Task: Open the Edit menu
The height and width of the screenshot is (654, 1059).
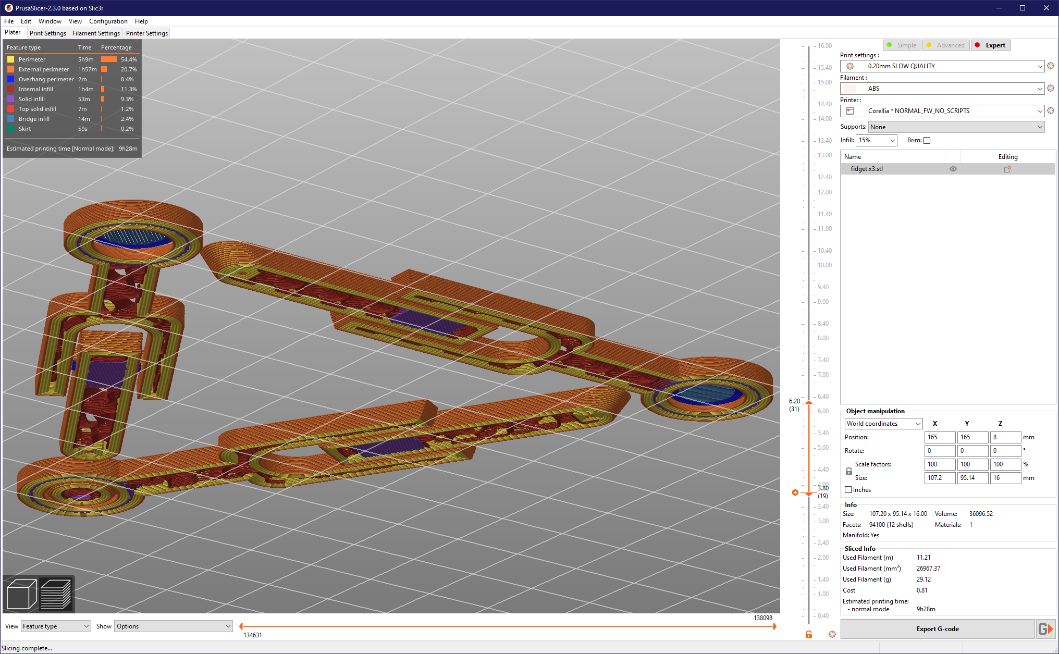Action: click(26, 21)
